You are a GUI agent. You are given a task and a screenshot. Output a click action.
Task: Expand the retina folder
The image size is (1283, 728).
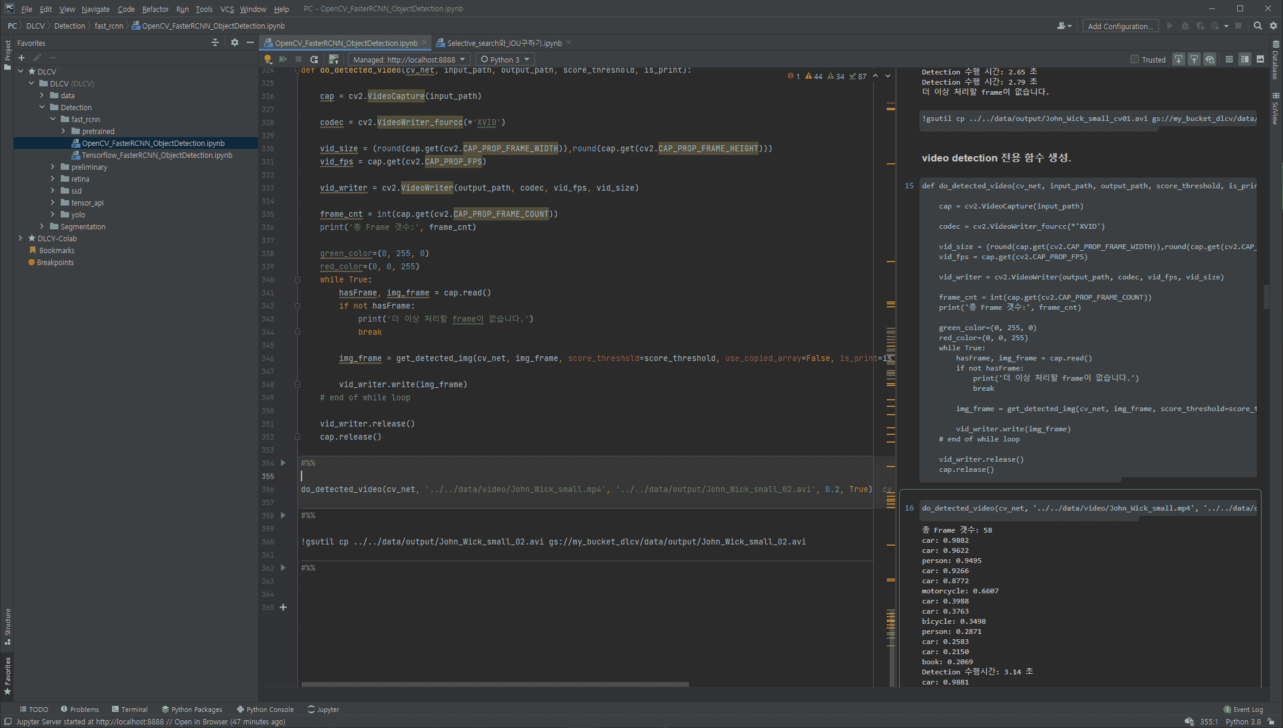coord(53,179)
